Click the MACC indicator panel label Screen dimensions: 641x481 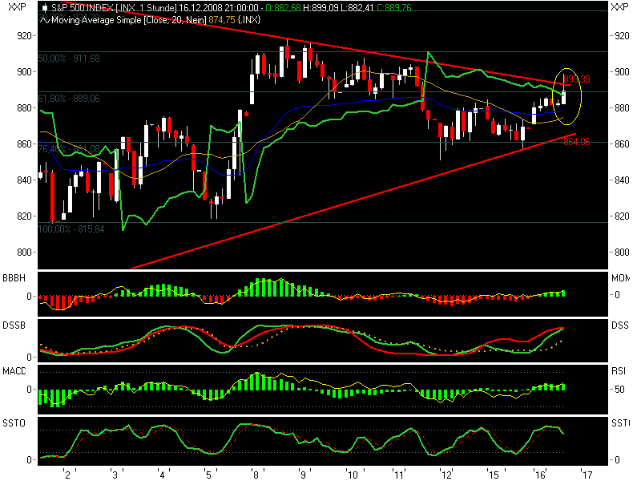tap(15, 371)
